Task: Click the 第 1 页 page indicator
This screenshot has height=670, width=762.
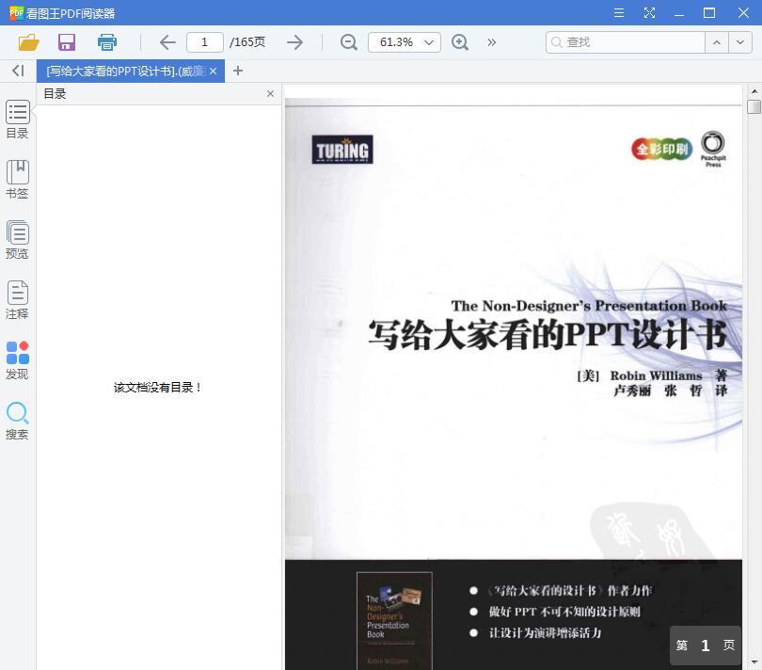Action: 706,646
